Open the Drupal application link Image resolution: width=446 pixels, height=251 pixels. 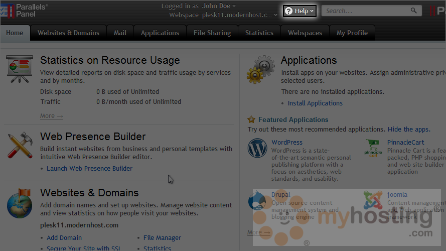click(281, 195)
